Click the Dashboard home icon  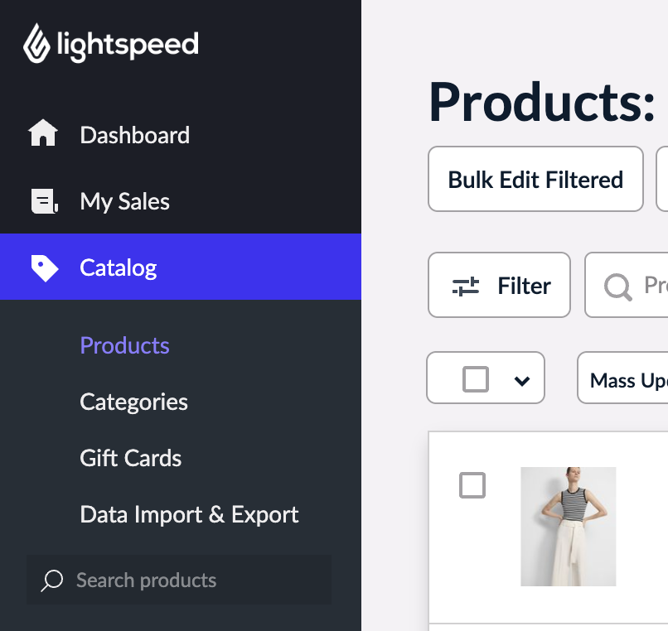(43, 132)
